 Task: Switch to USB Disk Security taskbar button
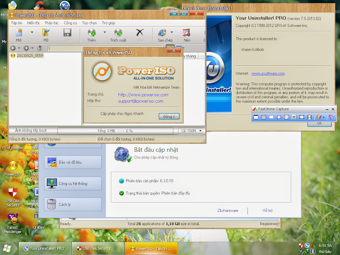tap(97, 249)
